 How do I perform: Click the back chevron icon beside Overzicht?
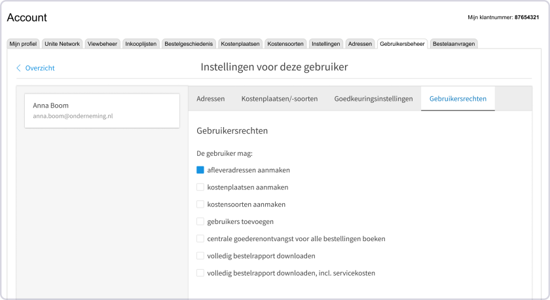[x=18, y=67]
